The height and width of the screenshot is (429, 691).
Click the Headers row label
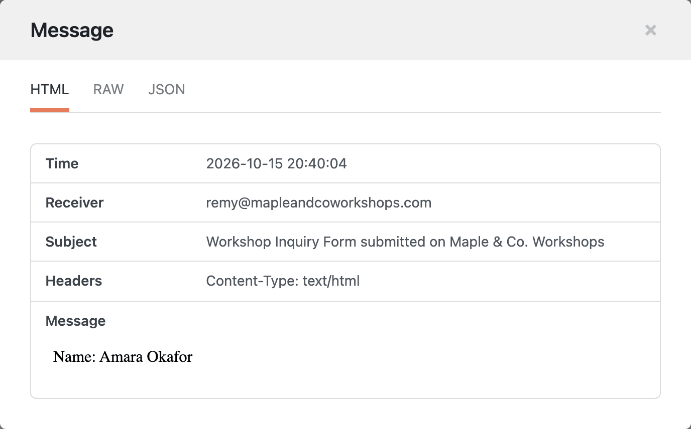[x=74, y=281]
